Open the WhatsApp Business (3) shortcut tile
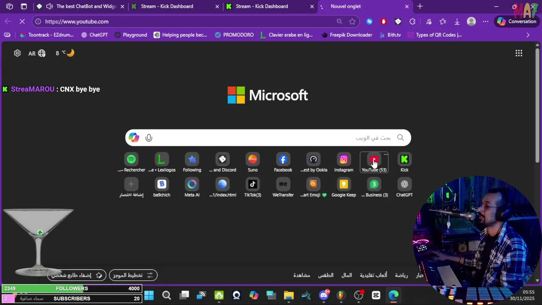542x305 pixels. pyautogui.click(x=374, y=188)
